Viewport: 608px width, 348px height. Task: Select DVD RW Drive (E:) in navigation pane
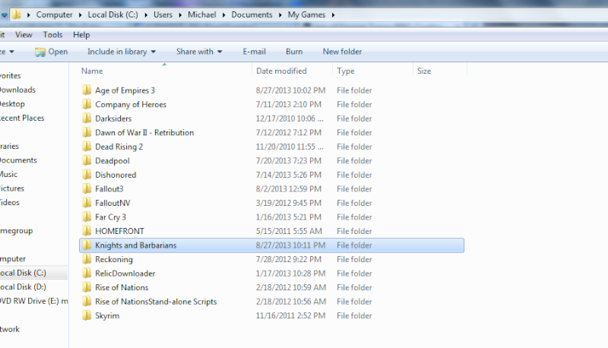tap(33, 301)
